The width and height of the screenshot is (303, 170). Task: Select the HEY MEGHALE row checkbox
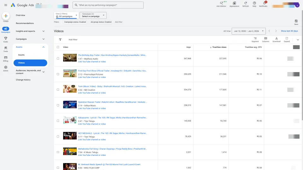[x=58, y=136]
